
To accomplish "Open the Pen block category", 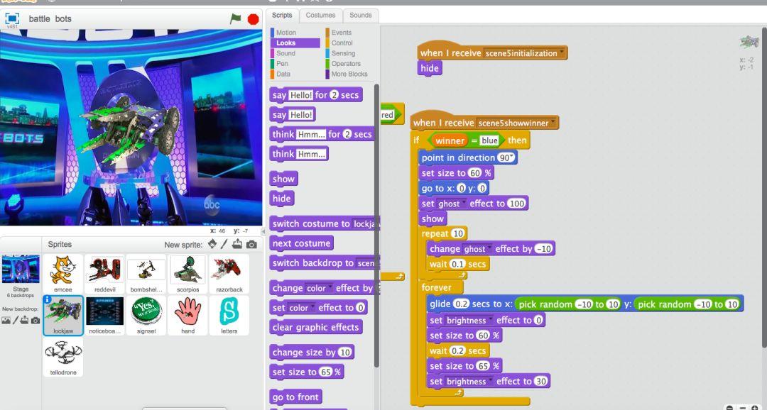I will pyautogui.click(x=282, y=64).
